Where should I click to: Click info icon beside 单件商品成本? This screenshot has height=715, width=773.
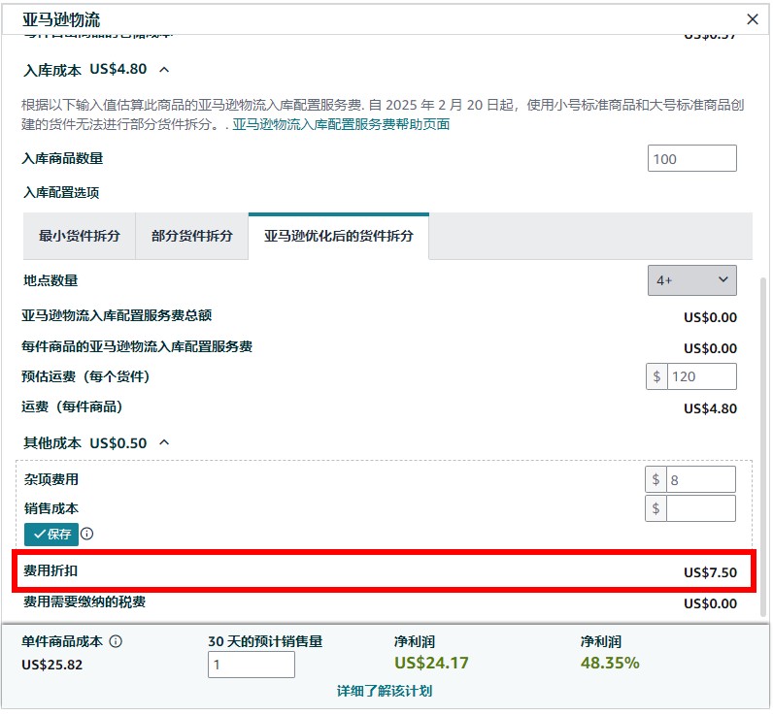coord(116,641)
